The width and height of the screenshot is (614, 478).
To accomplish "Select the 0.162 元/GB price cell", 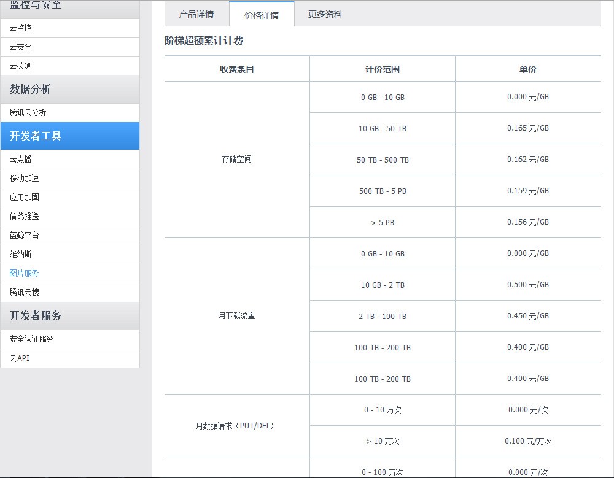I will pos(528,160).
